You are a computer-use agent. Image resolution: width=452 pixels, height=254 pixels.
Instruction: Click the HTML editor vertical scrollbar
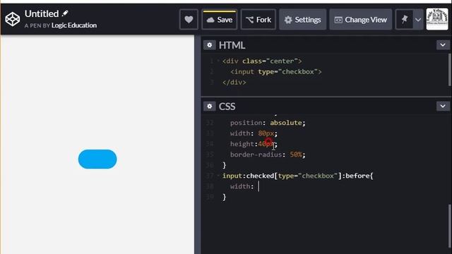(x=449, y=70)
